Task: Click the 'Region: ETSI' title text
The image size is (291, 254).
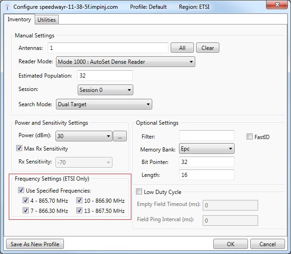Action: (194, 7)
